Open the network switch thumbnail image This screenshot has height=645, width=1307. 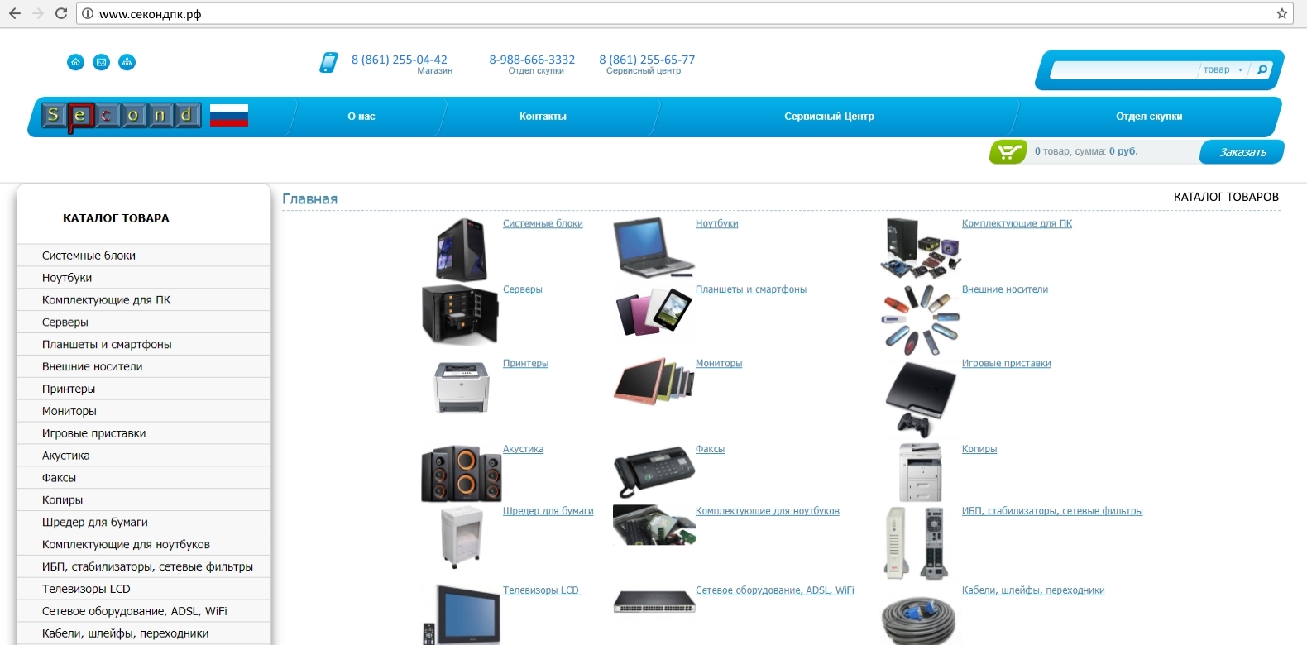[x=653, y=601]
